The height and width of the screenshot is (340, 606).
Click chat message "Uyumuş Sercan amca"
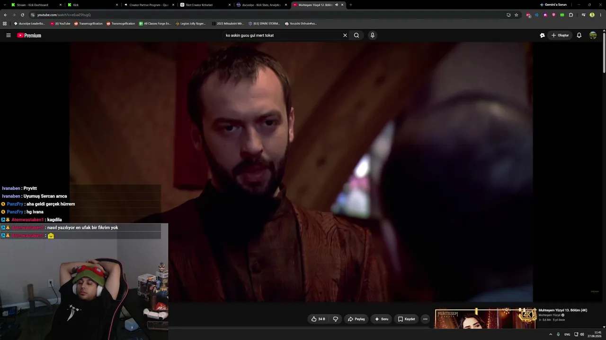pos(45,196)
